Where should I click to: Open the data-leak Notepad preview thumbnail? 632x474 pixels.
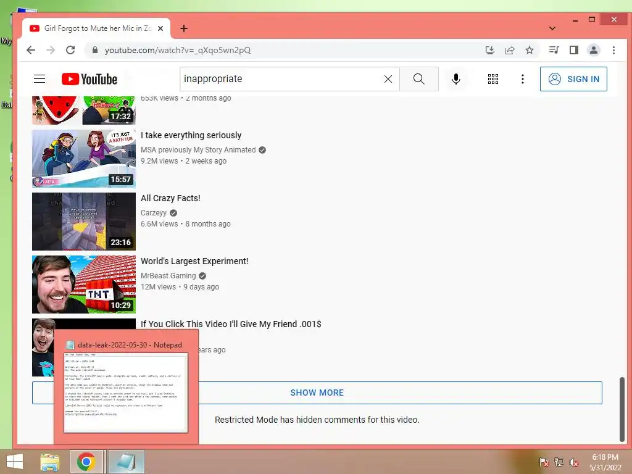click(x=126, y=393)
